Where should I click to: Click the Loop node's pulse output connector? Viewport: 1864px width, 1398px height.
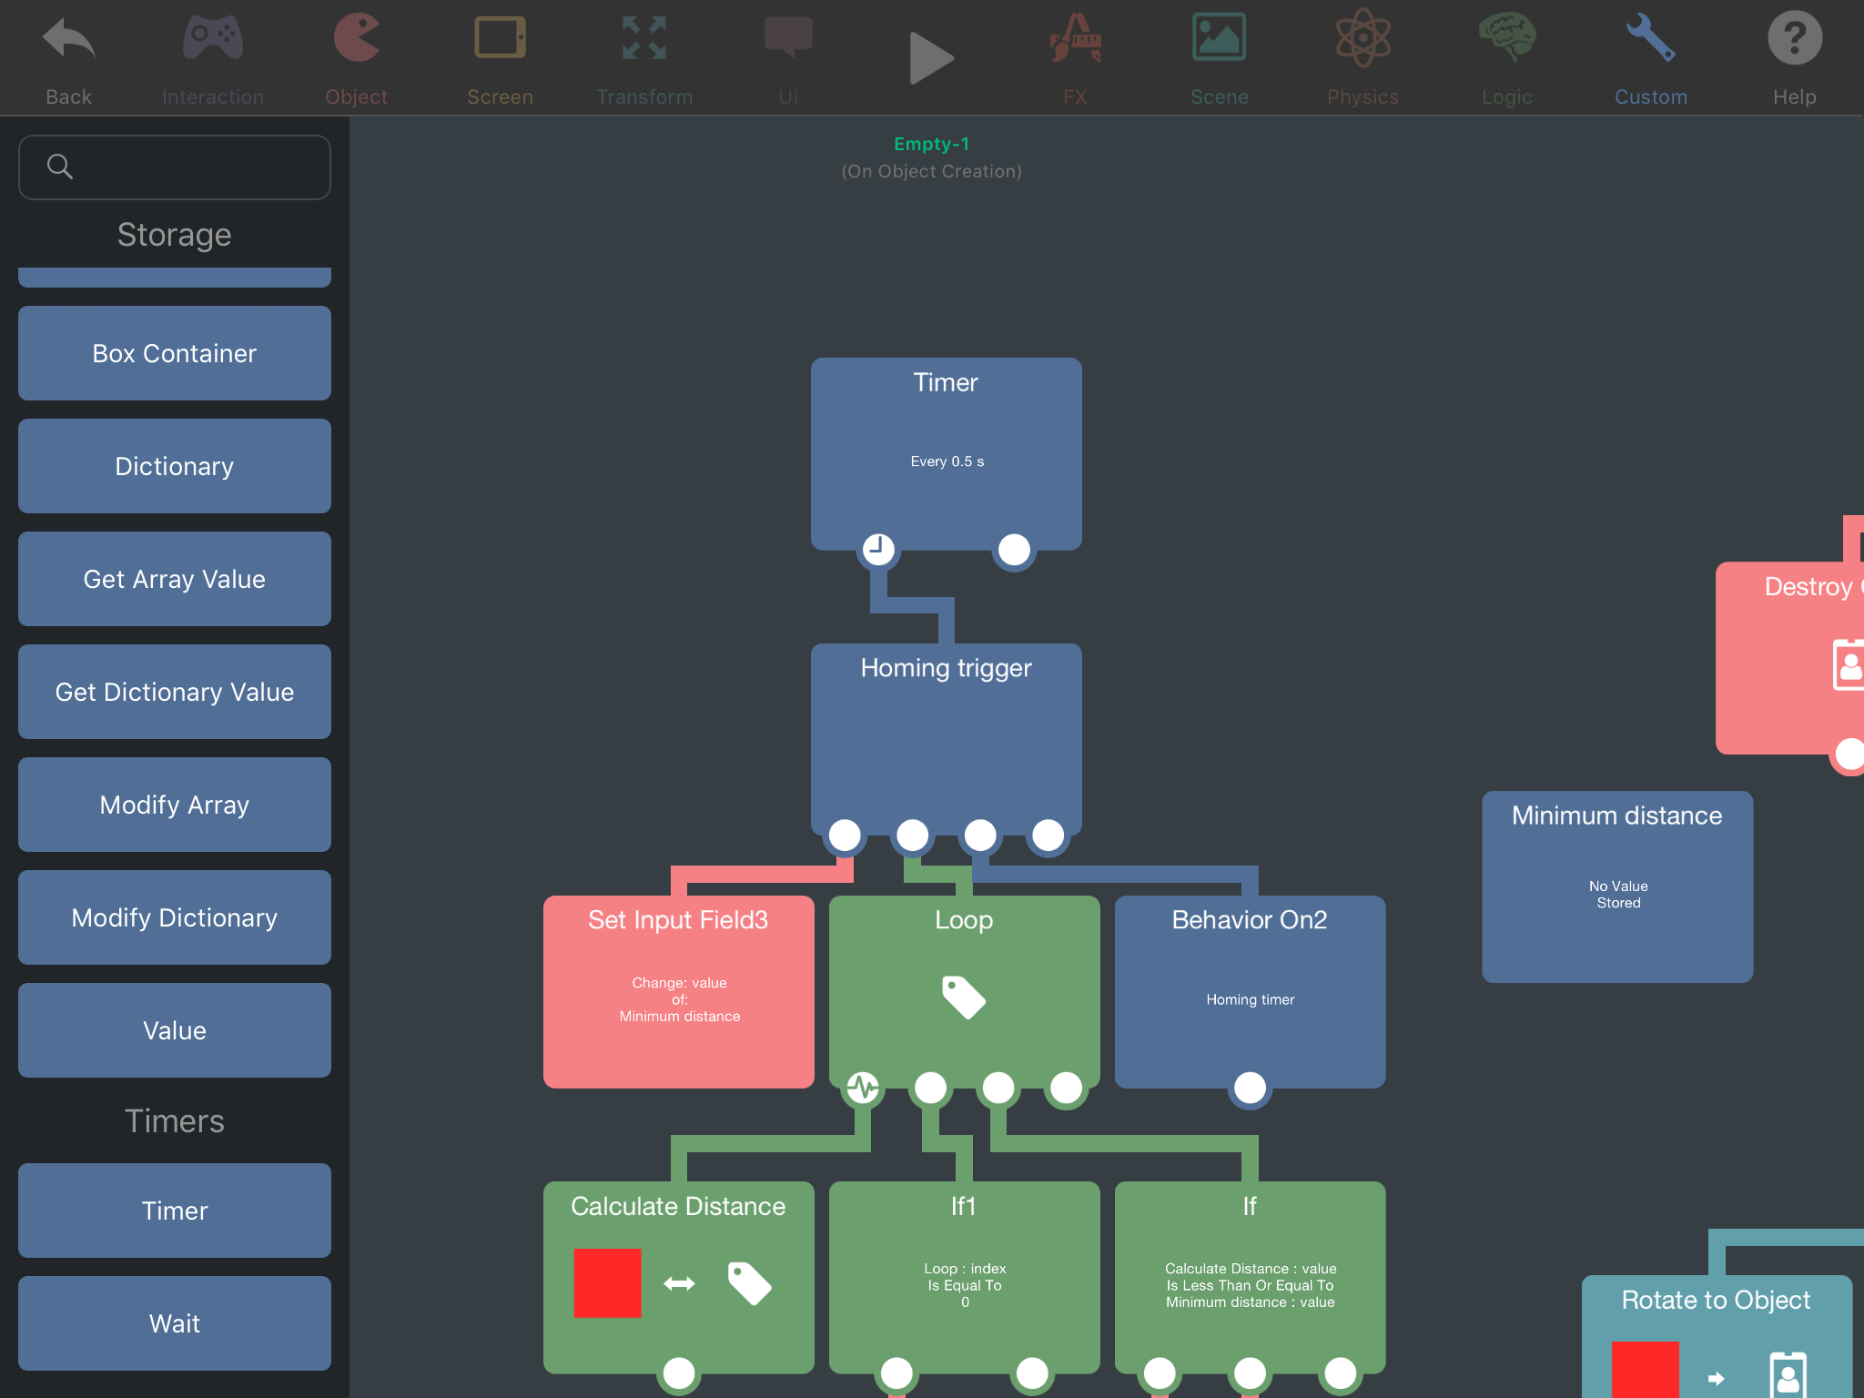[x=863, y=1087]
